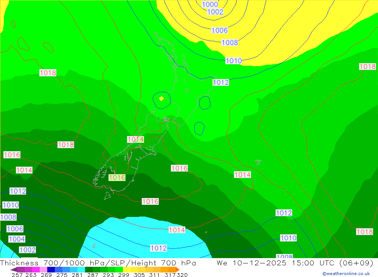Screen dimensions: 378x277
Task: Click the 1012 label inside the cyan area
Action: [x=158, y=248]
